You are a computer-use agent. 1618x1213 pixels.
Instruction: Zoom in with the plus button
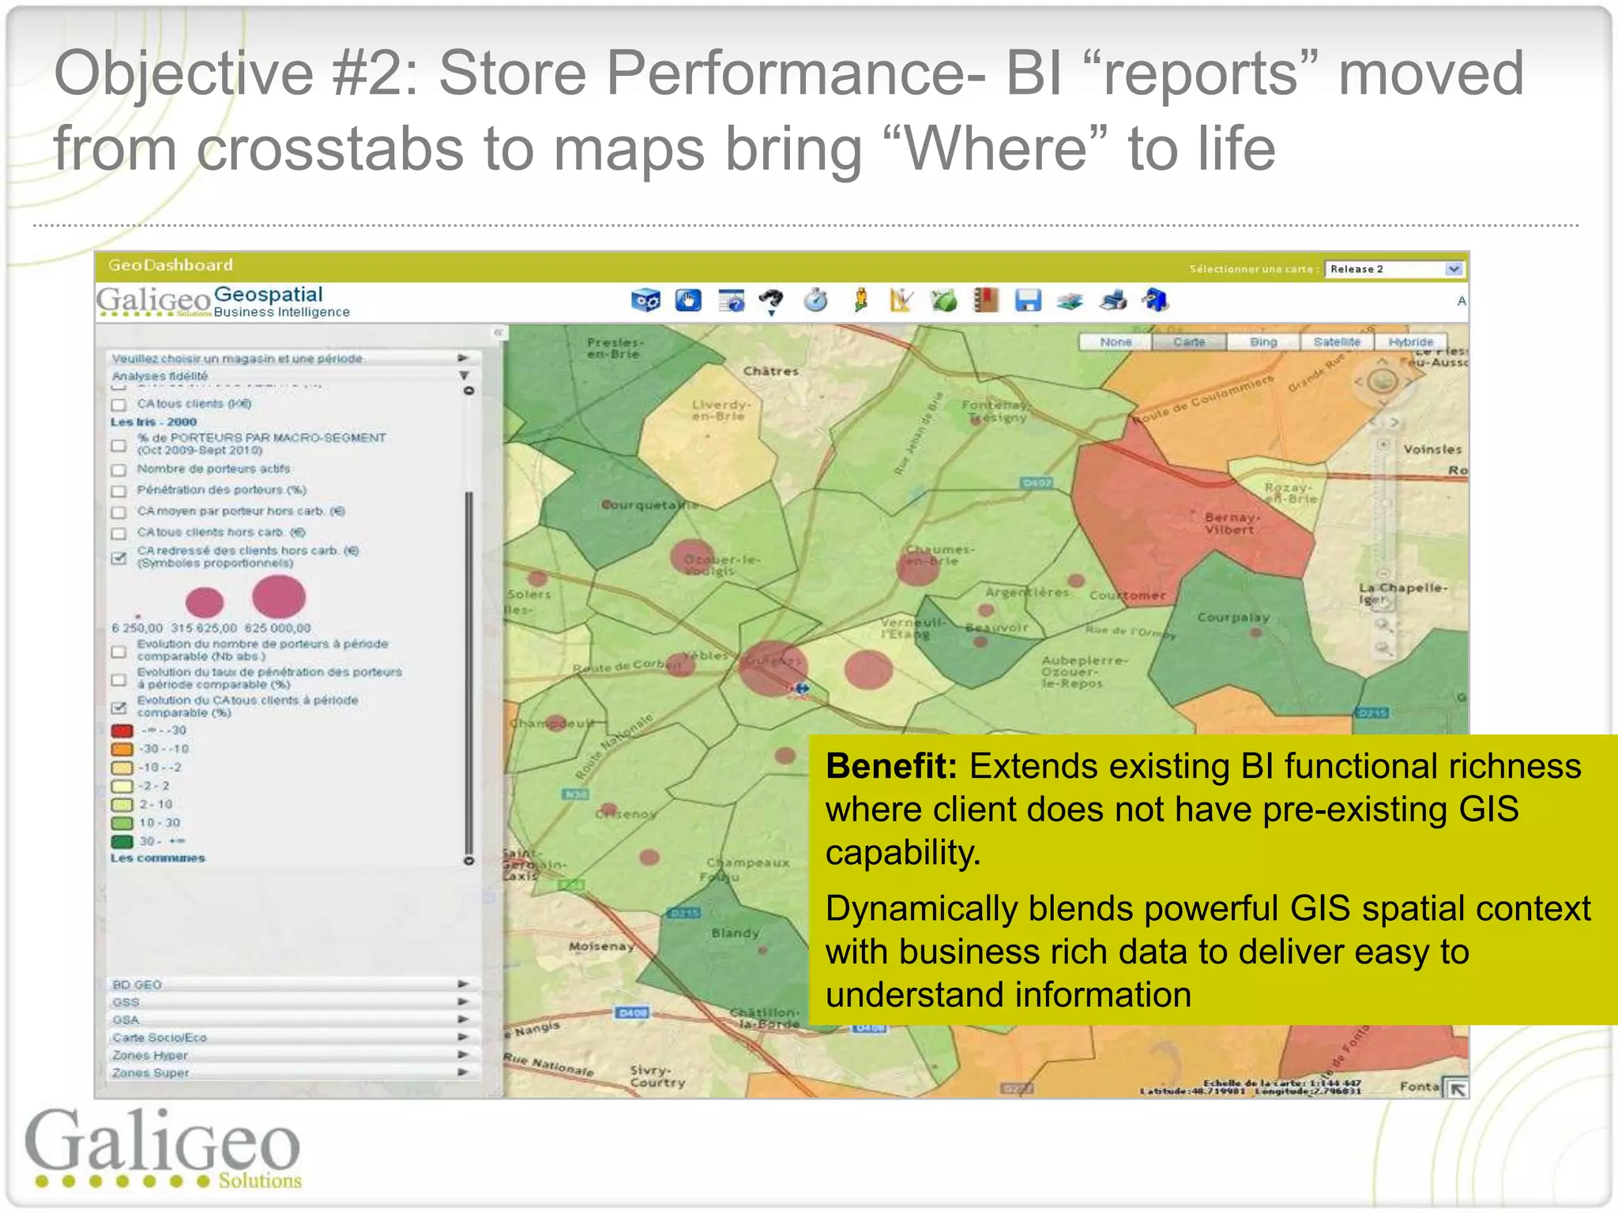1383,445
